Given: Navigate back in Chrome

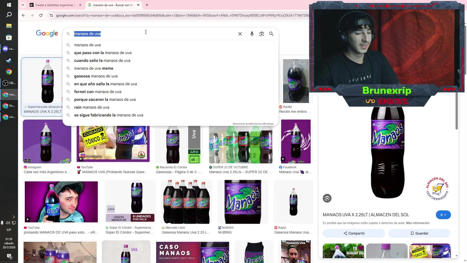Looking at the screenshot, I should [x=23, y=15].
